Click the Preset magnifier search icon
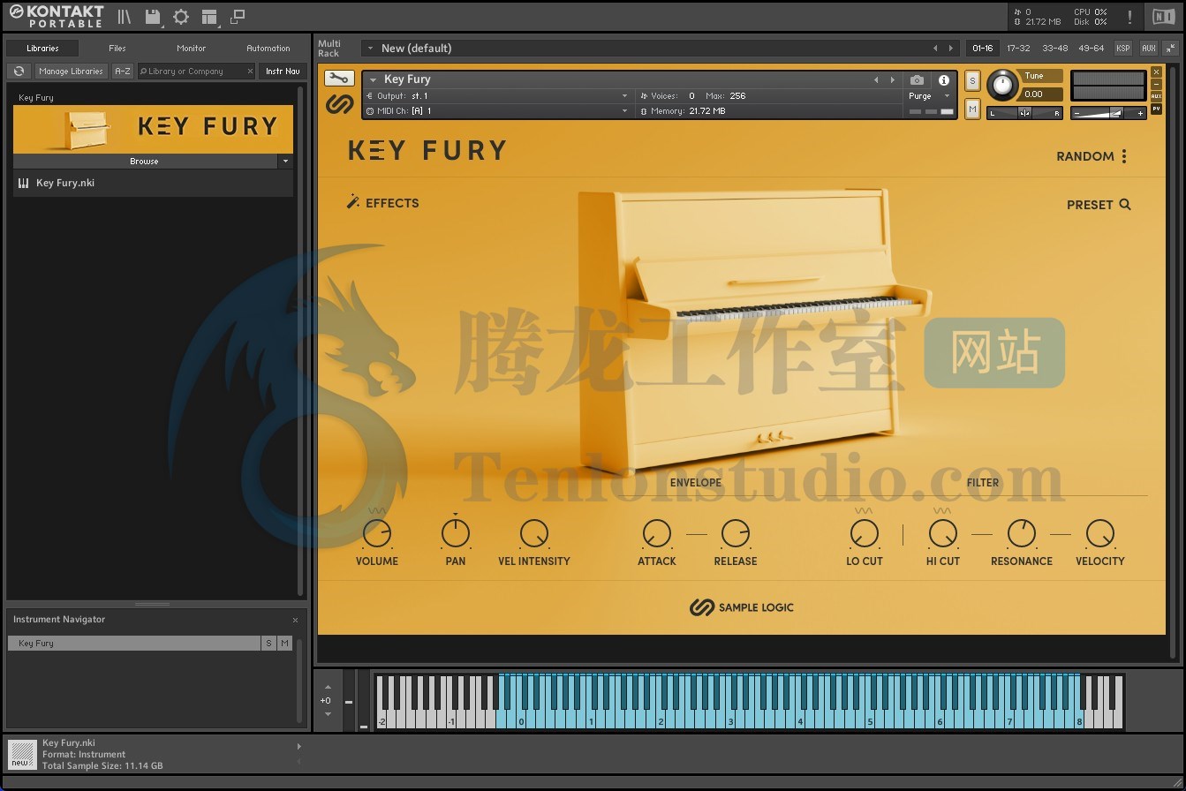 pos(1125,204)
